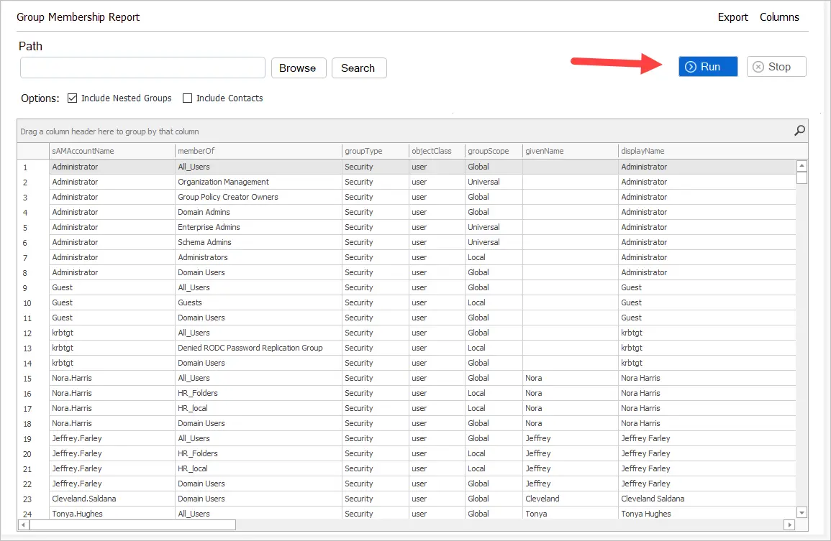Click the grid search magnifier icon
The image size is (831, 541).
click(799, 130)
